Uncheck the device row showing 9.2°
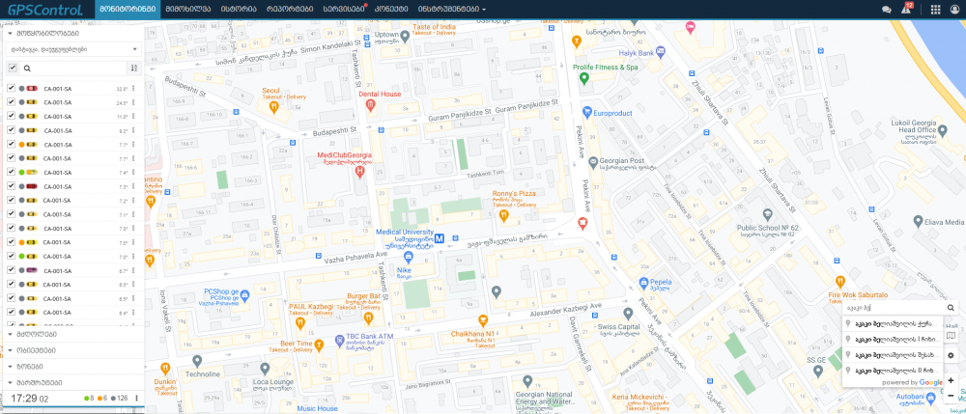Screen dimensions: 966x414 click(x=11, y=130)
